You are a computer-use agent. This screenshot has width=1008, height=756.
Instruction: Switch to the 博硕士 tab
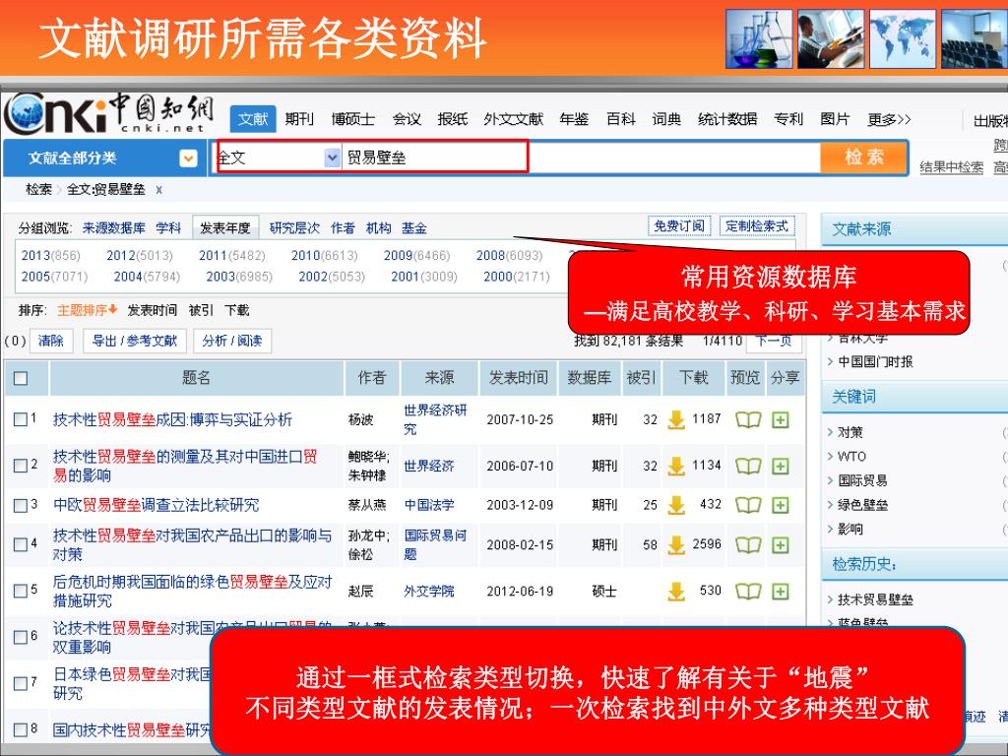coord(353,119)
